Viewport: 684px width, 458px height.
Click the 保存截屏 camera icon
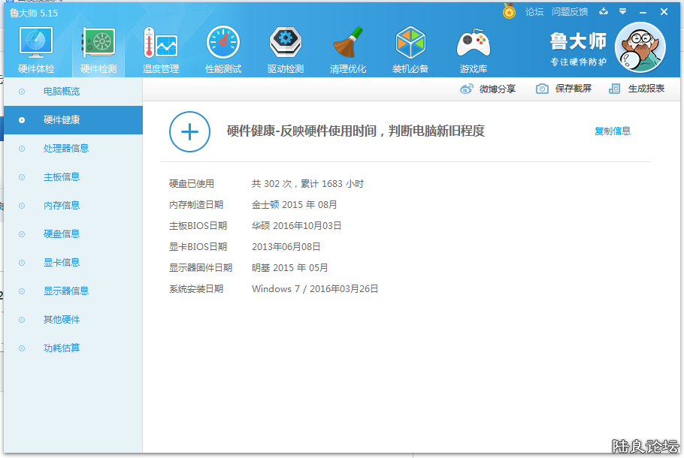click(542, 89)
